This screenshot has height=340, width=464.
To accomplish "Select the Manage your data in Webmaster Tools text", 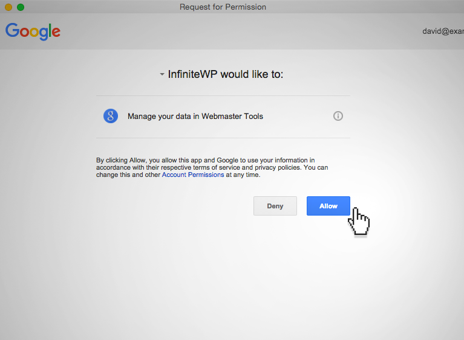I will [195, 117].
